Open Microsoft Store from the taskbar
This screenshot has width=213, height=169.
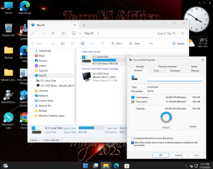coord(127,166)
